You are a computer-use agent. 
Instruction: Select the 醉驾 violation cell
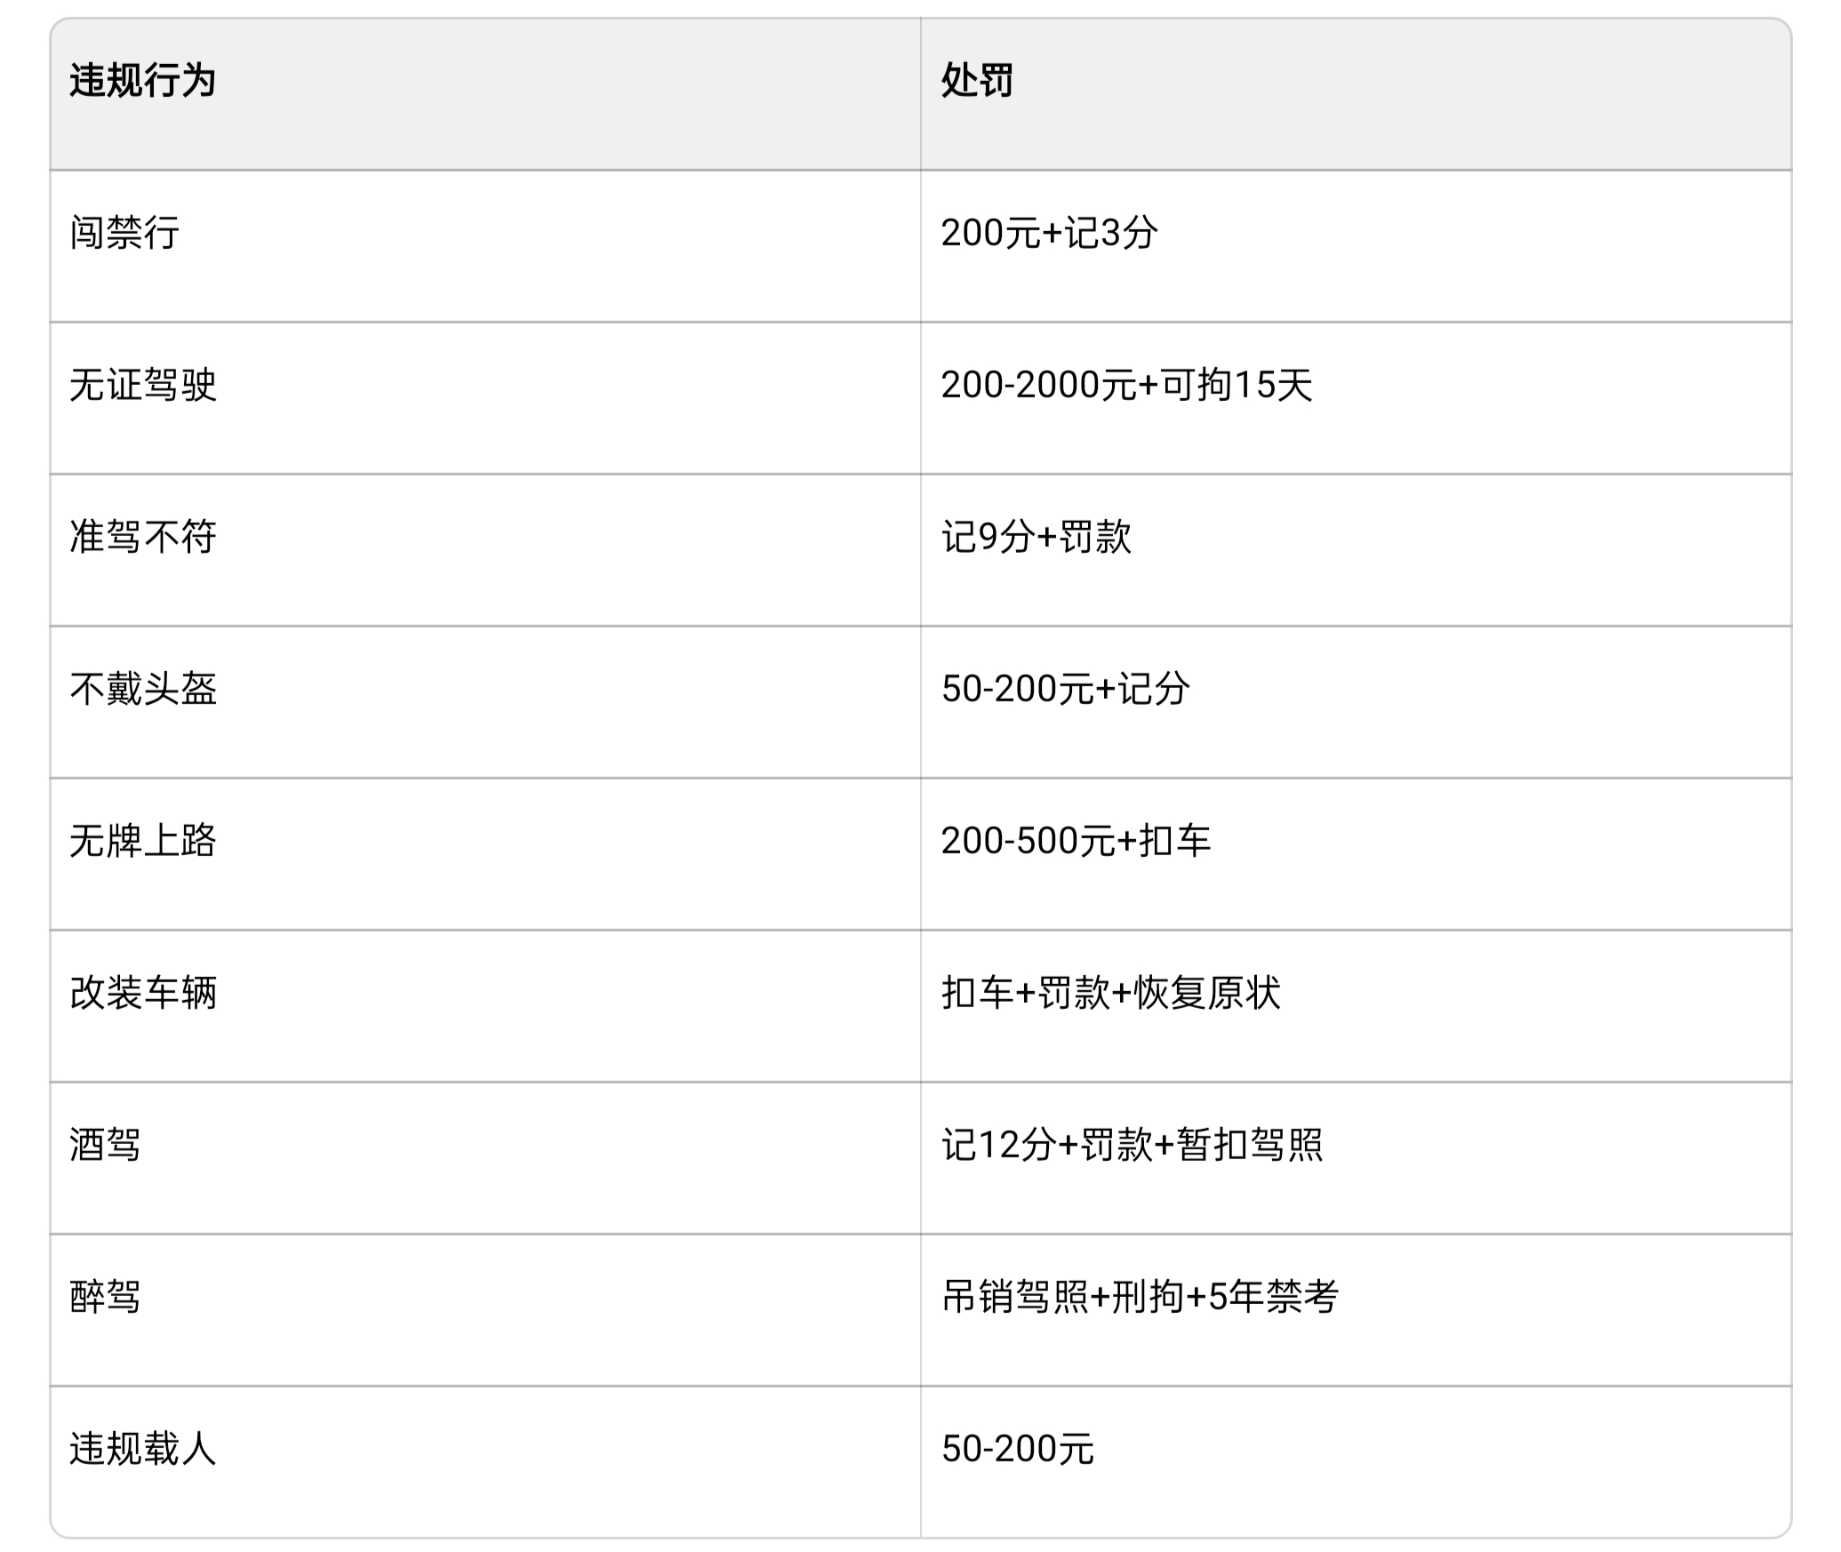pos(106,1298)
